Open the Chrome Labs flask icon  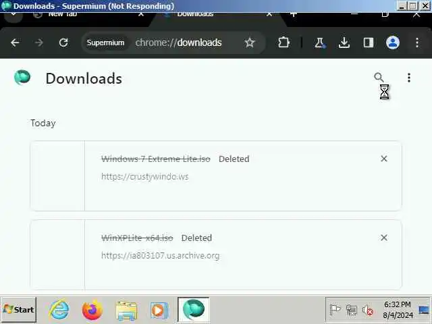pos(320,43)
